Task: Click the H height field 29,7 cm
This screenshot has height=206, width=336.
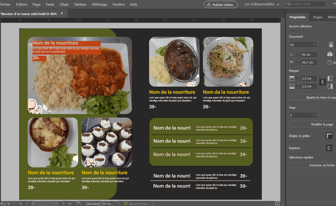Action: coord(309,62)
